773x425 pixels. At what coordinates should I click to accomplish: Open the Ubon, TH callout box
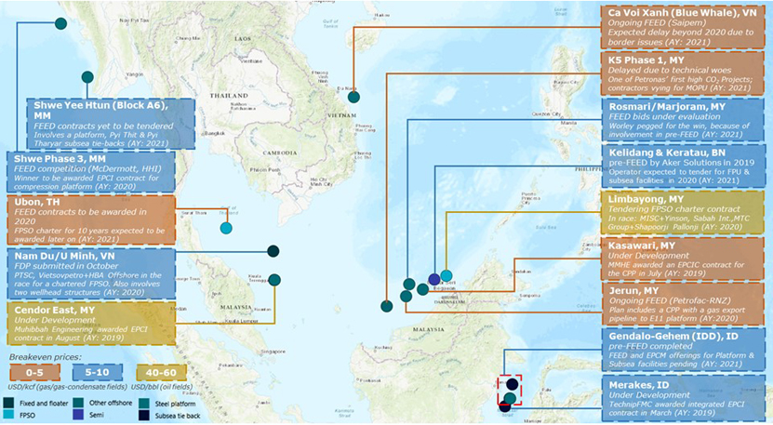pyautogui.click(x=91, y=219)
